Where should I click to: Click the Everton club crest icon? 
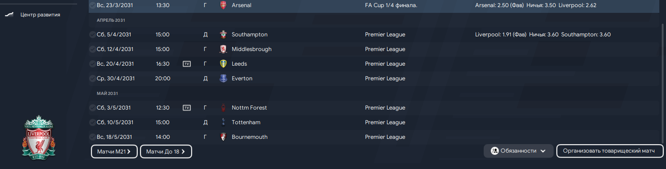coord(223,79)
